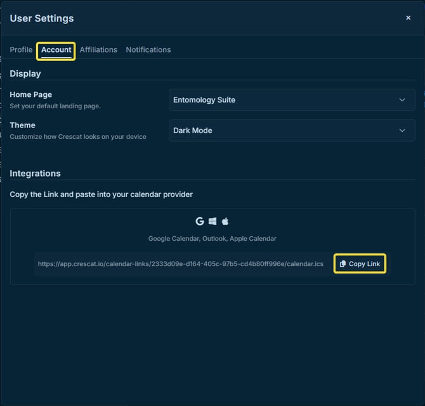Click the calendar.ics link URL text
This screenshot has width=425, height=406.
coord(180,263)
